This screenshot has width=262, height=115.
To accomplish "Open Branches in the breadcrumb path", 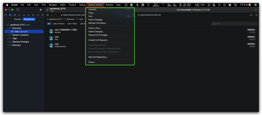I will coord(70,19).
